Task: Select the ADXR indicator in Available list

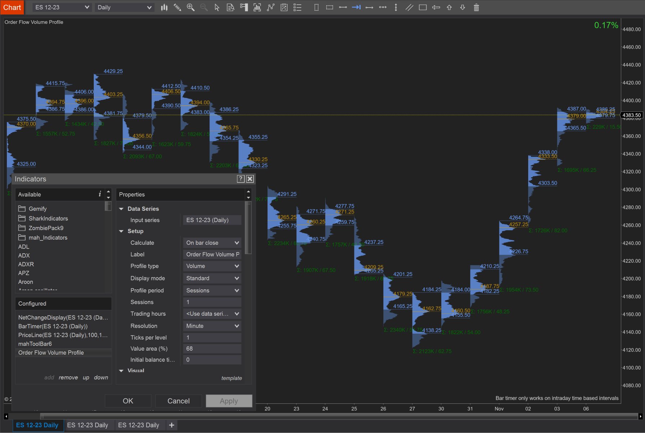Action: pos(26,264)
